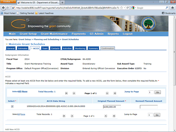Reload the page with the refresh icon
This screenshot has width=176, height=132.
tap(128, 8)
